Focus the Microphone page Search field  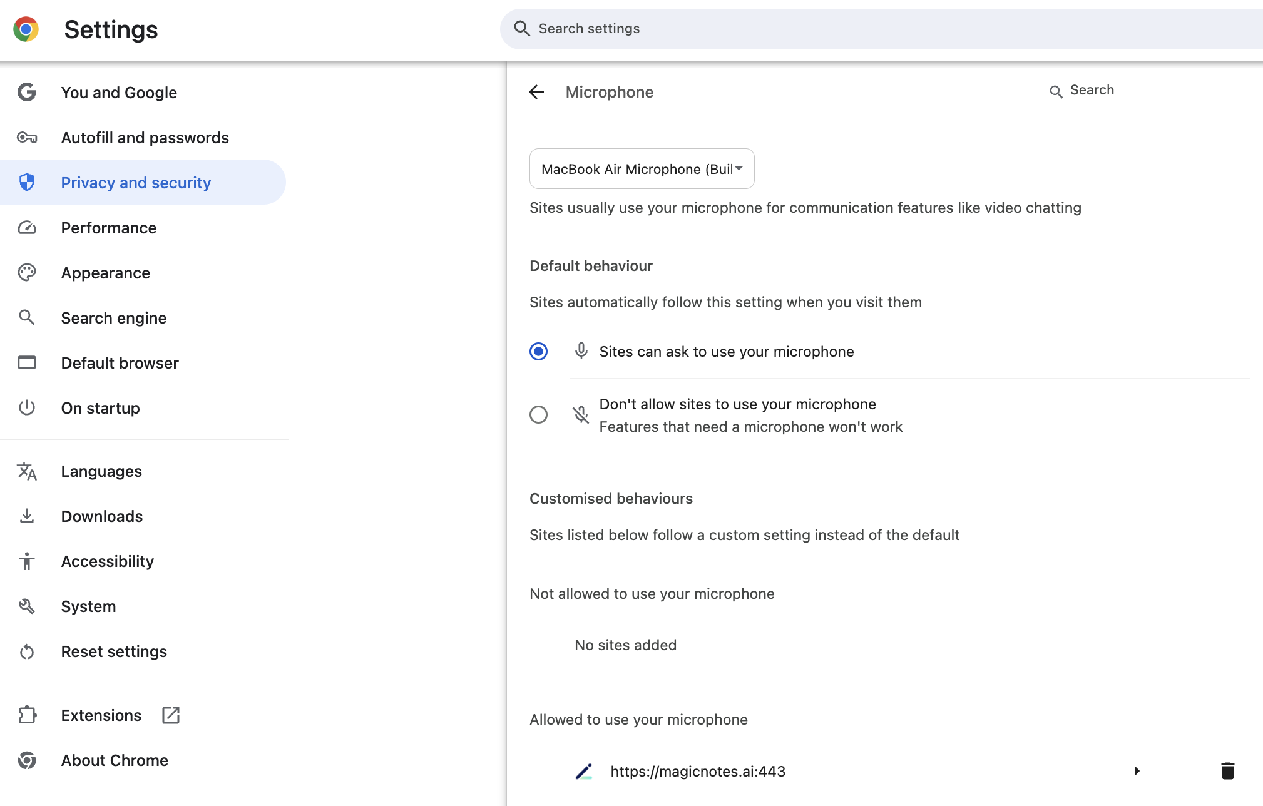pos(1159,90)
